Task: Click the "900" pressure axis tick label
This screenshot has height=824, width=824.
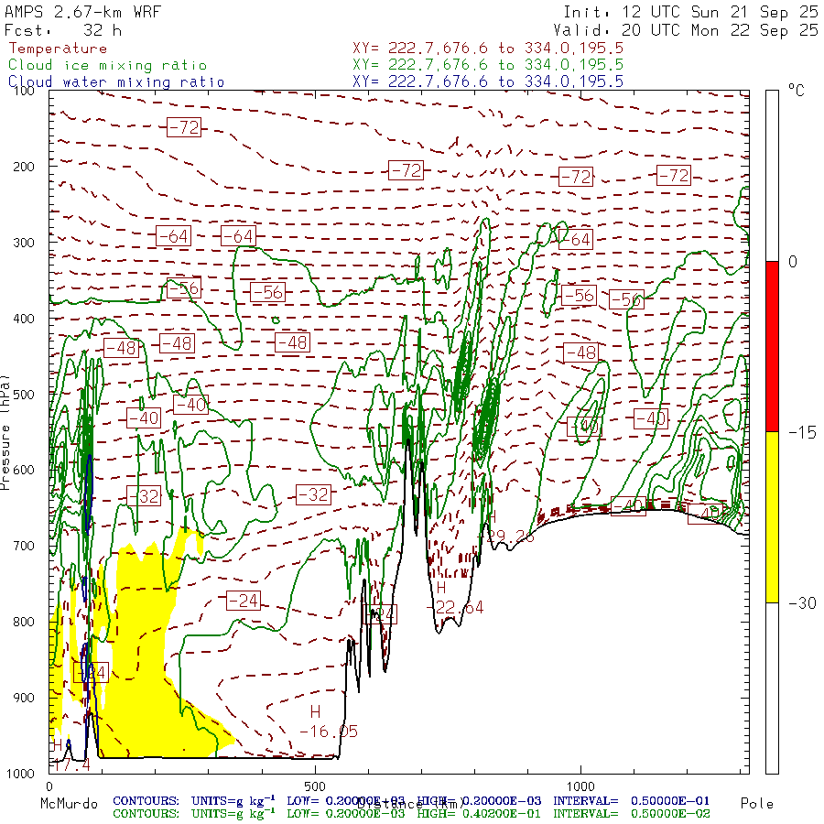Action: coord(23,698)
